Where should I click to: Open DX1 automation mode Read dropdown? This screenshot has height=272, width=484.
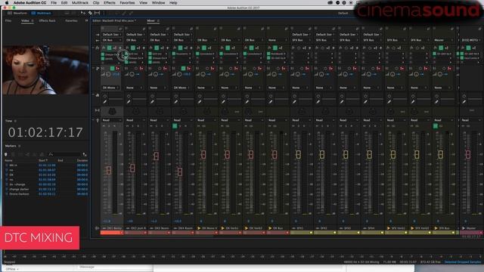[112, 120]
